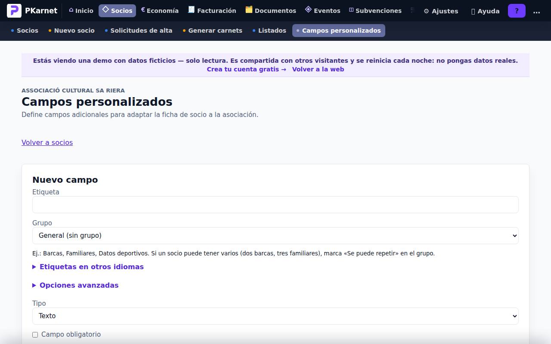Image resolution: width=551 pixels, height=344 pixels.
Task: Open Generar carnets subtab
Action: [213, 31]
